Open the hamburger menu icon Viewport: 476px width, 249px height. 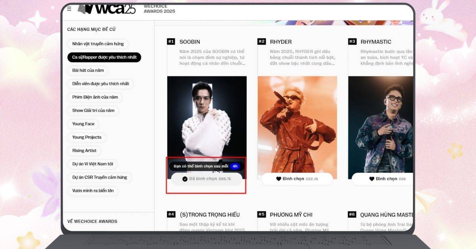pos(69,8)
